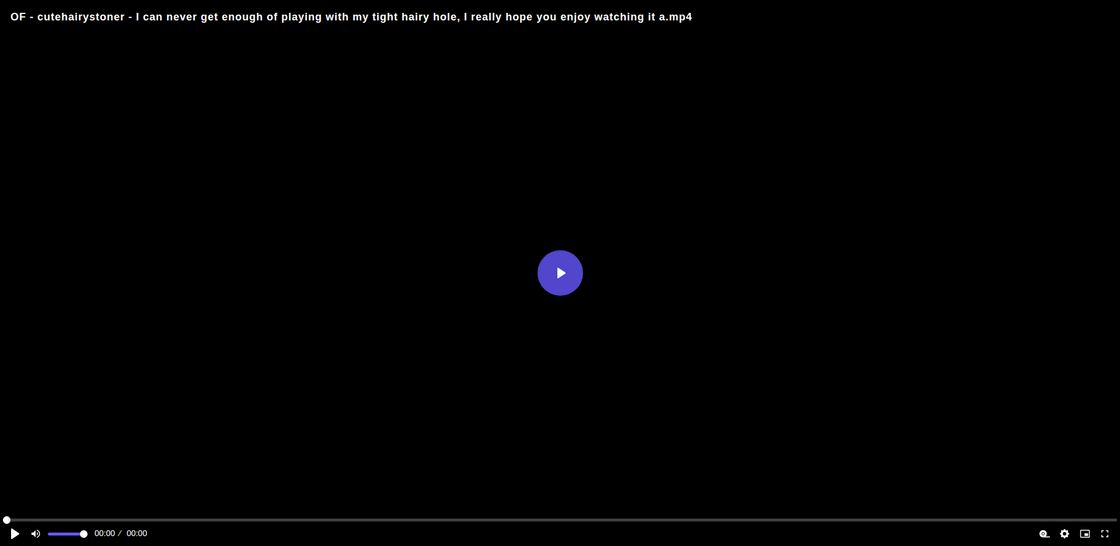The width and height of the screenshot is (1120, 546).
Task: Open the settings gear menu
Action: tap(1065, 534)
